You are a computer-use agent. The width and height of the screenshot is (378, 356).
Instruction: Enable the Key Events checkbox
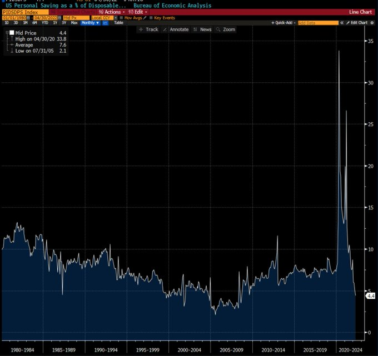pos(151,18)
